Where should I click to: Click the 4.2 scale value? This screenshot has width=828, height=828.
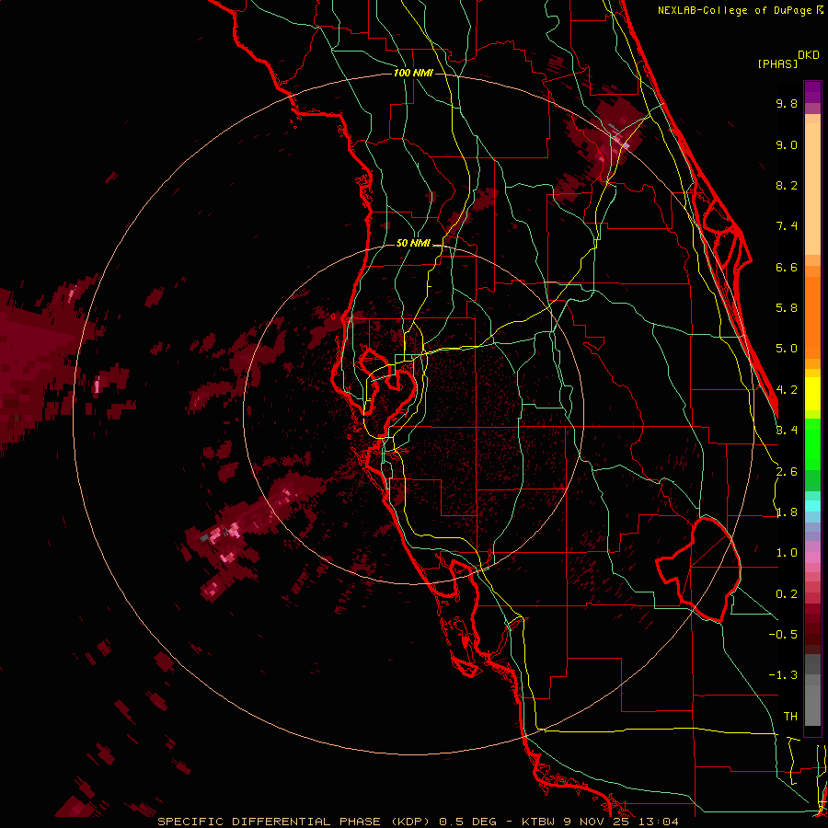[x=787, y=390]
